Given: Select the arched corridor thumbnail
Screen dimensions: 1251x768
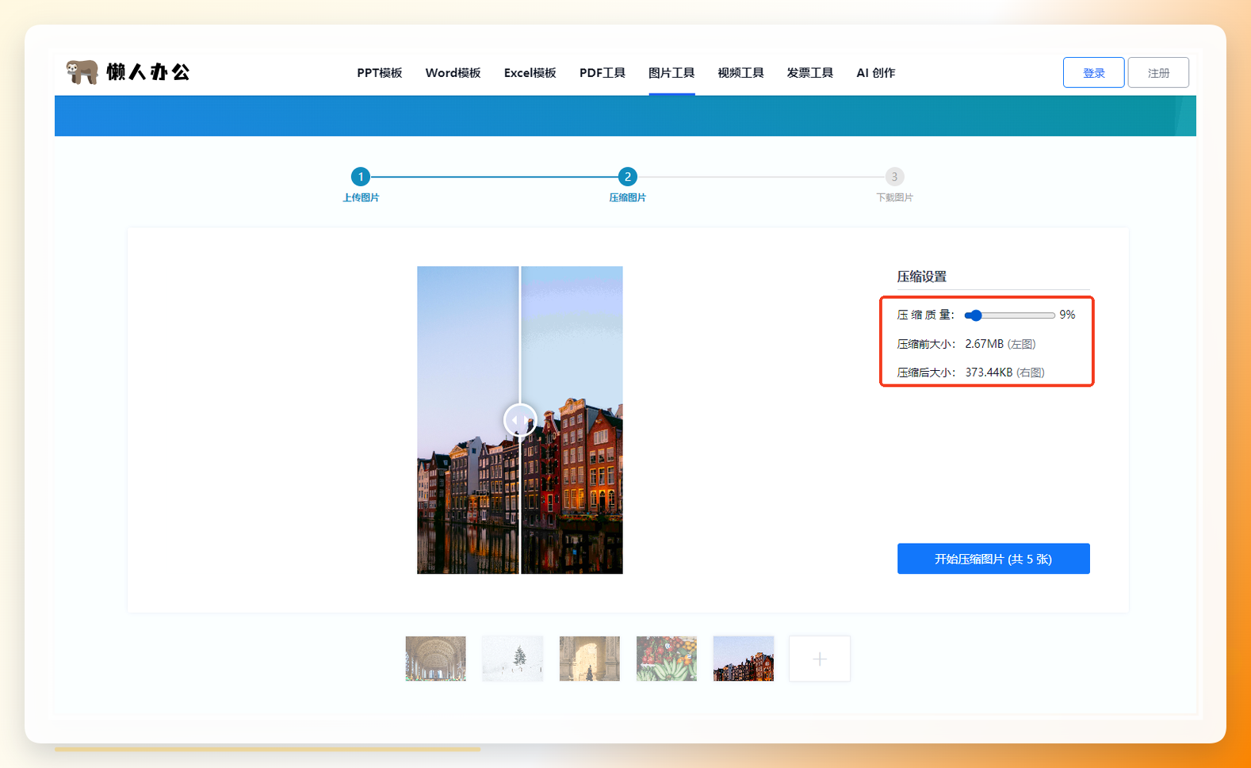Looking at the screenshot, I should coord(435,659).
